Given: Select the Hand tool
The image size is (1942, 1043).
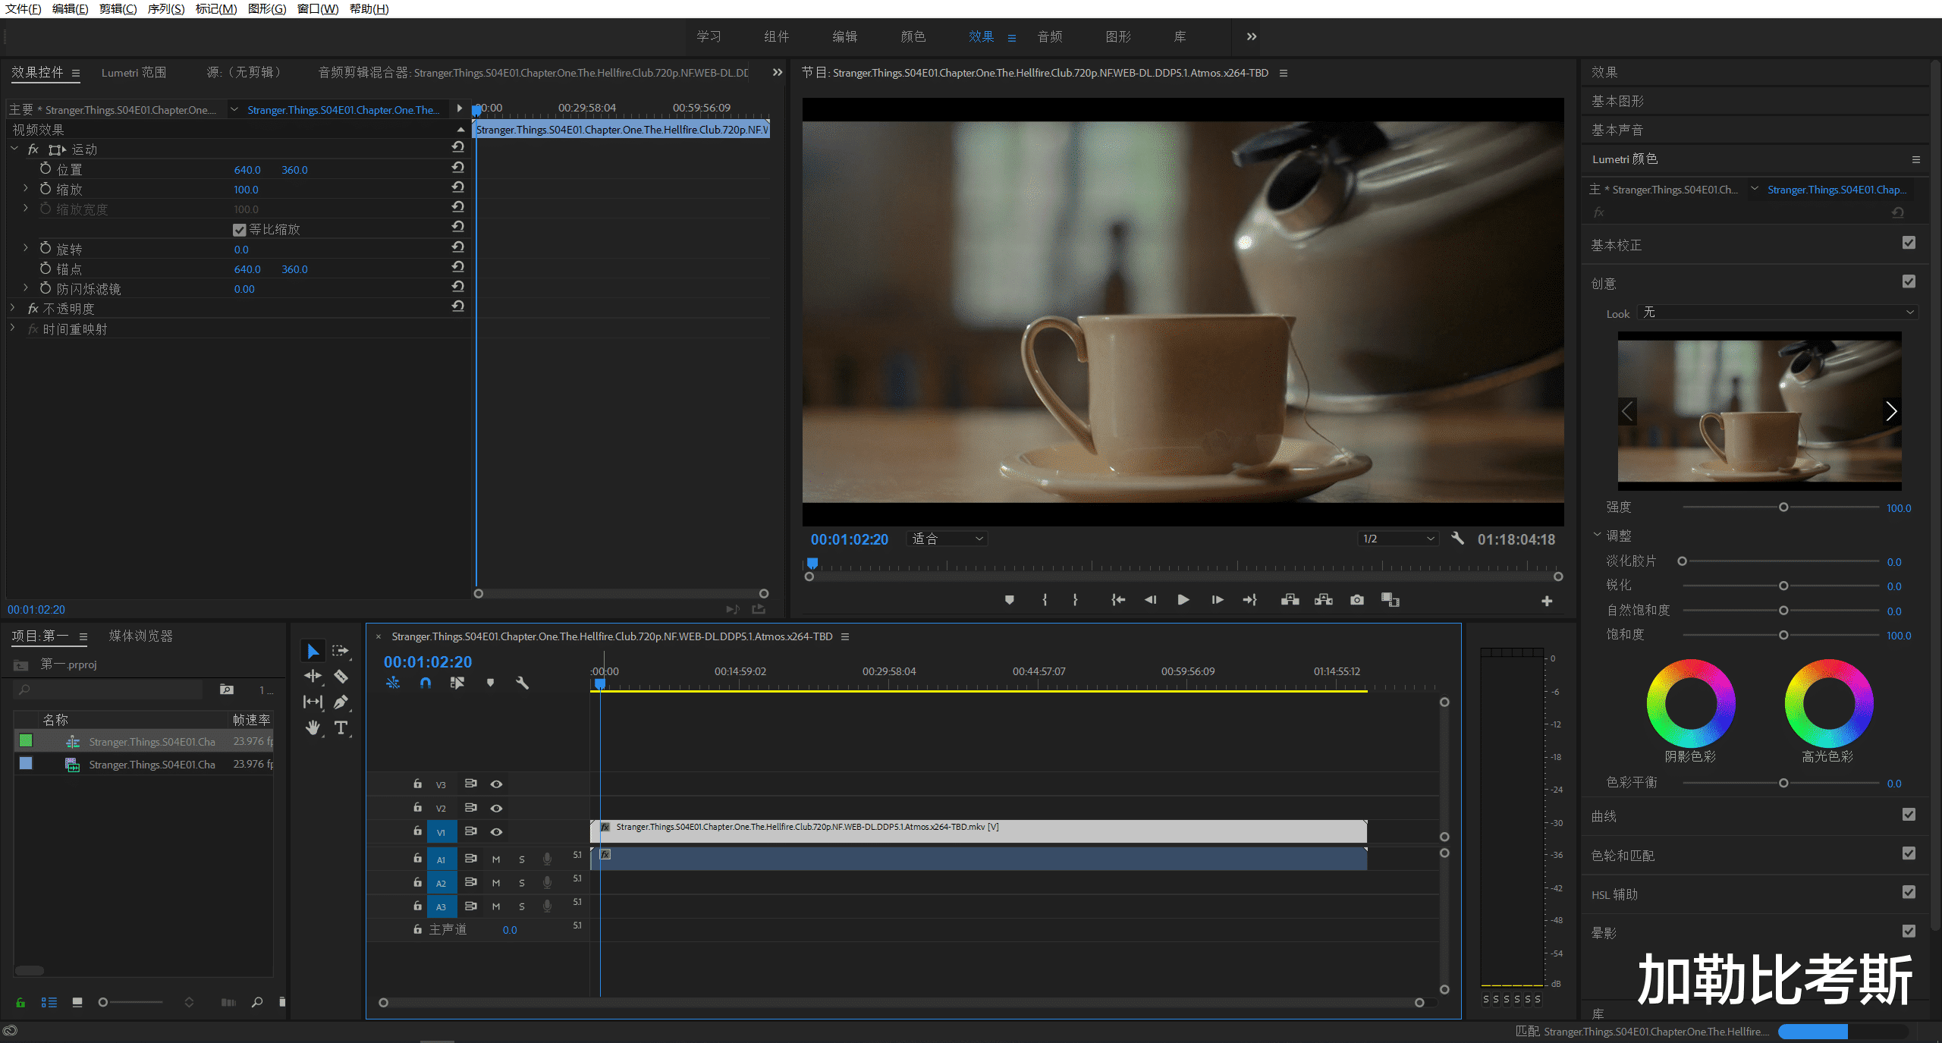Looking at the screenshot, I should (313, 728).
